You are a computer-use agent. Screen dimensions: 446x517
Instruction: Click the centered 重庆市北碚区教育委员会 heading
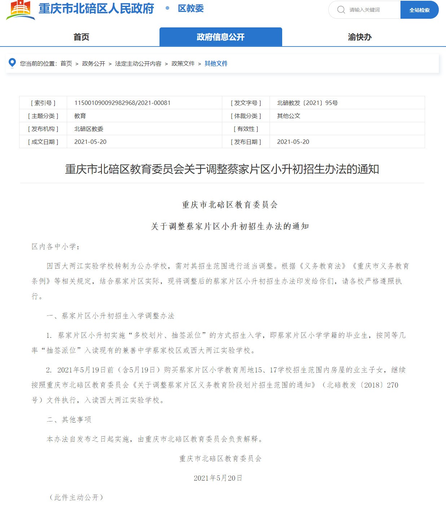pyautogui.click(x=230, y=205)
